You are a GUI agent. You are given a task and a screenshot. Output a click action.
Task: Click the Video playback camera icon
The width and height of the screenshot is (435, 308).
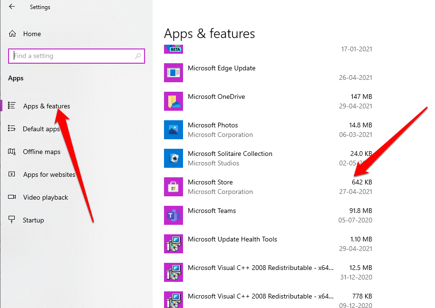[12, 197]
